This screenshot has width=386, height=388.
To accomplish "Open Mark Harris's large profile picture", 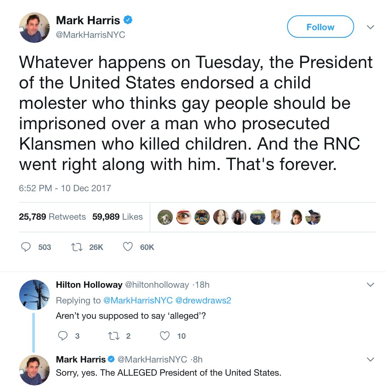I will pyautogui.click(x=34, y=27).
